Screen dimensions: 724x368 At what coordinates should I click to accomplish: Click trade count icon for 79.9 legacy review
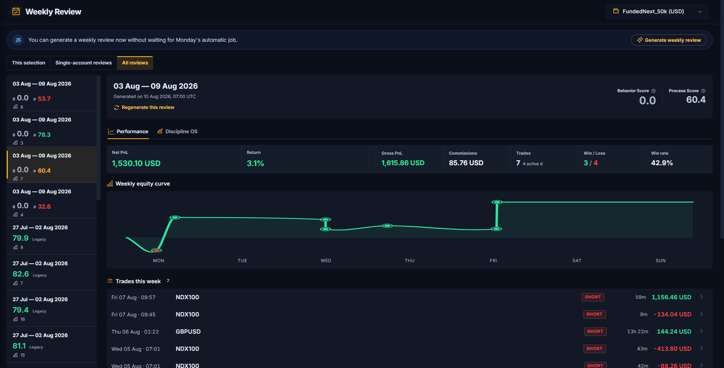click(x=16, y=247)
